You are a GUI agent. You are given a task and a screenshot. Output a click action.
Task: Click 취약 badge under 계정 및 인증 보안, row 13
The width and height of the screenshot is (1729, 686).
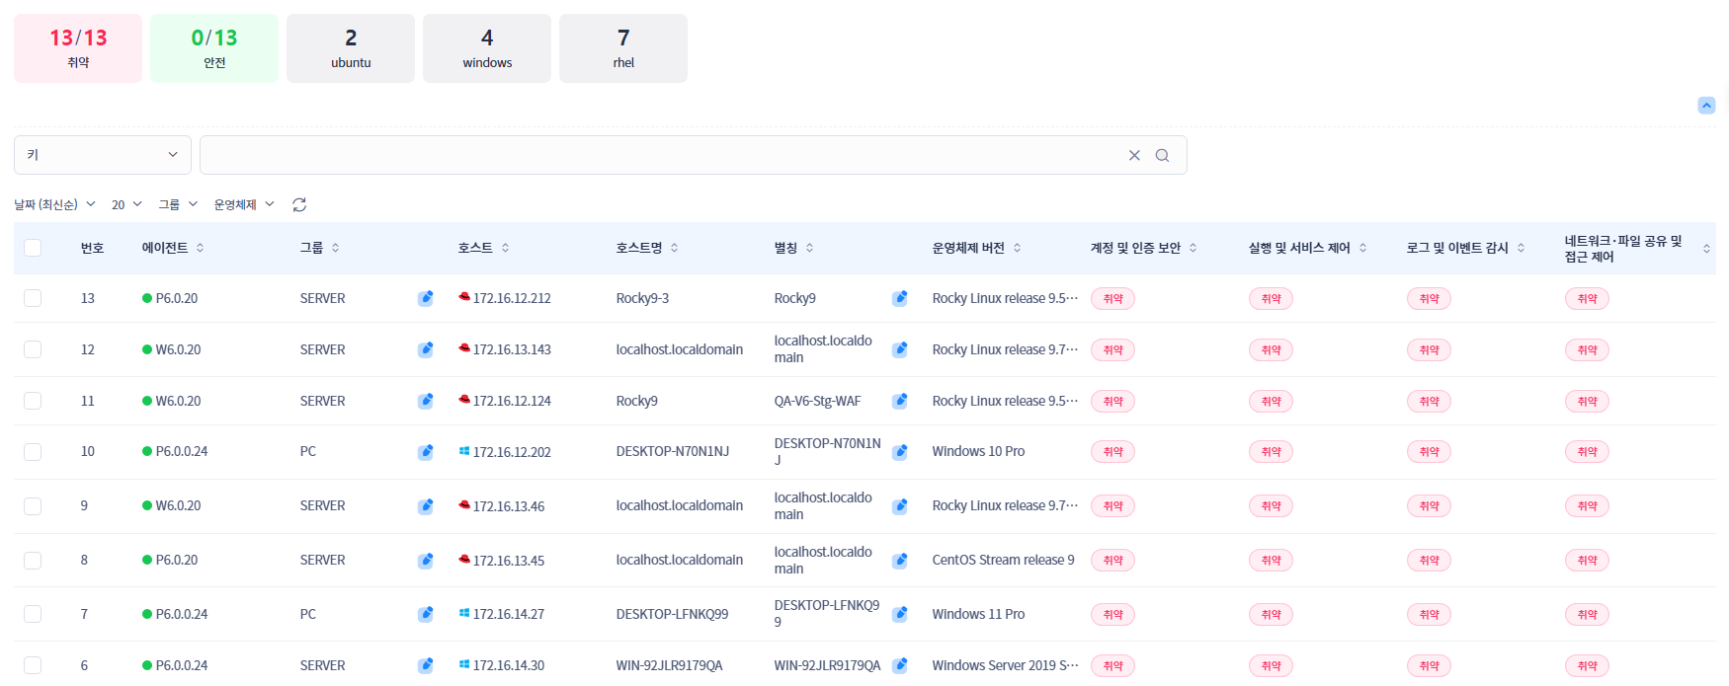point(1112,299)
